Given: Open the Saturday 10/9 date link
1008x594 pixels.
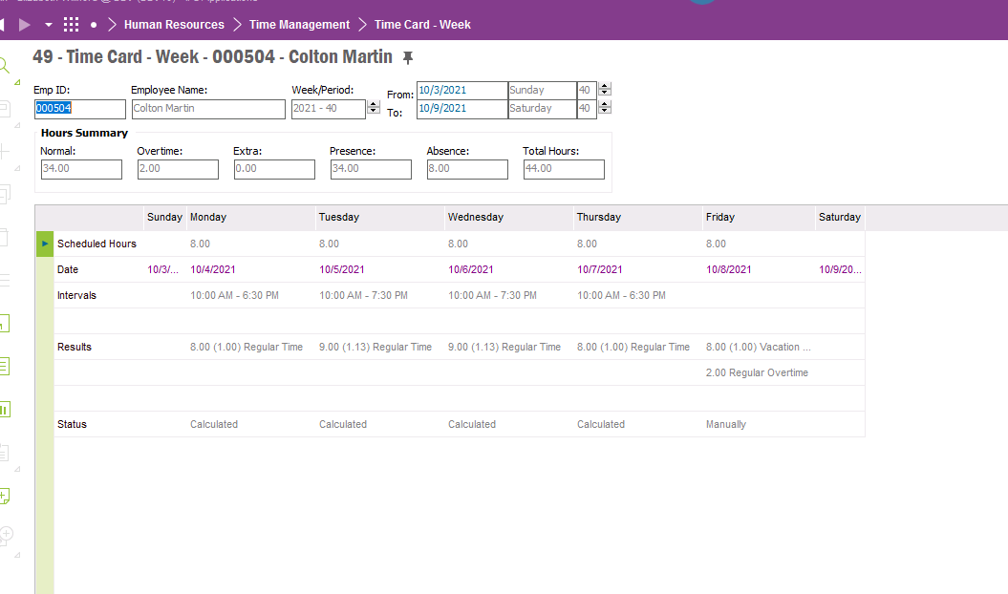Looking at the screenshot, I should (840, 270).
